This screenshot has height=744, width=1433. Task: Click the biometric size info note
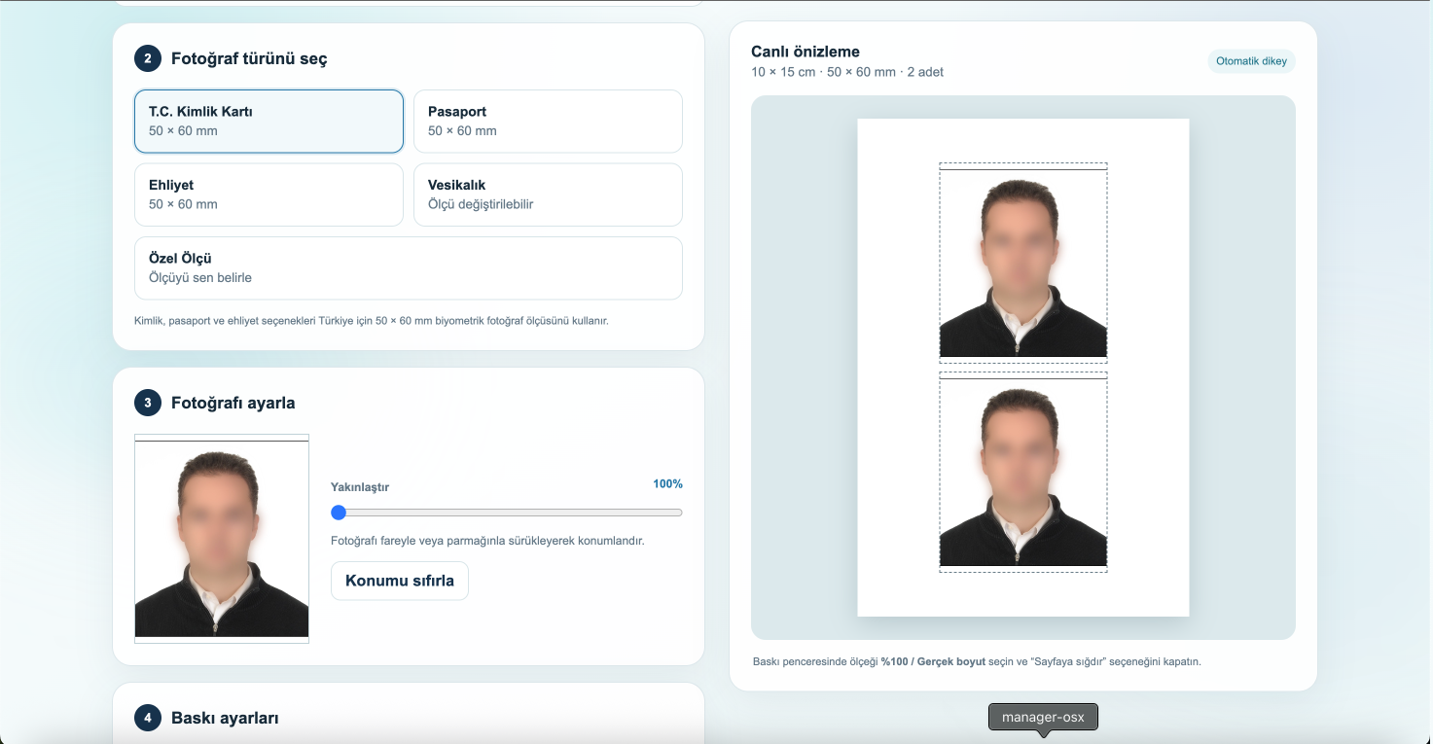[372, 320]
